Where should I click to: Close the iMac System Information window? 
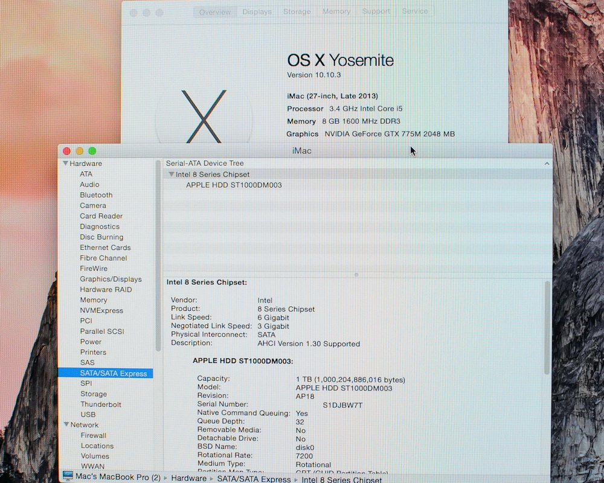click(67, 151)
